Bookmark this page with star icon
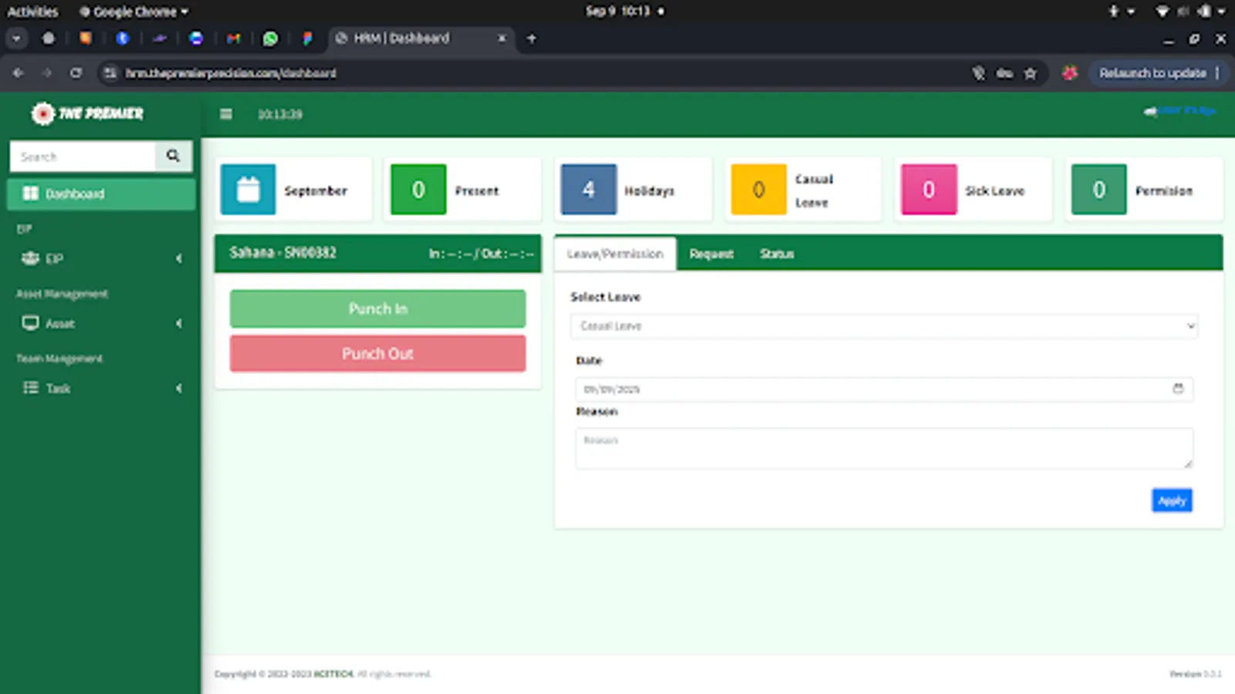Viewport: 1235px width, 694px height. pyautogui.click(x=1030, y=73)
